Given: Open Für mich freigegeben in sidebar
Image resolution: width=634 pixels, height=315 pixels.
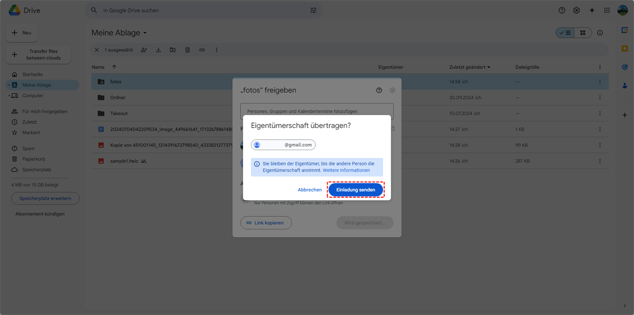Looking at the screenshot, I should 44,112.
